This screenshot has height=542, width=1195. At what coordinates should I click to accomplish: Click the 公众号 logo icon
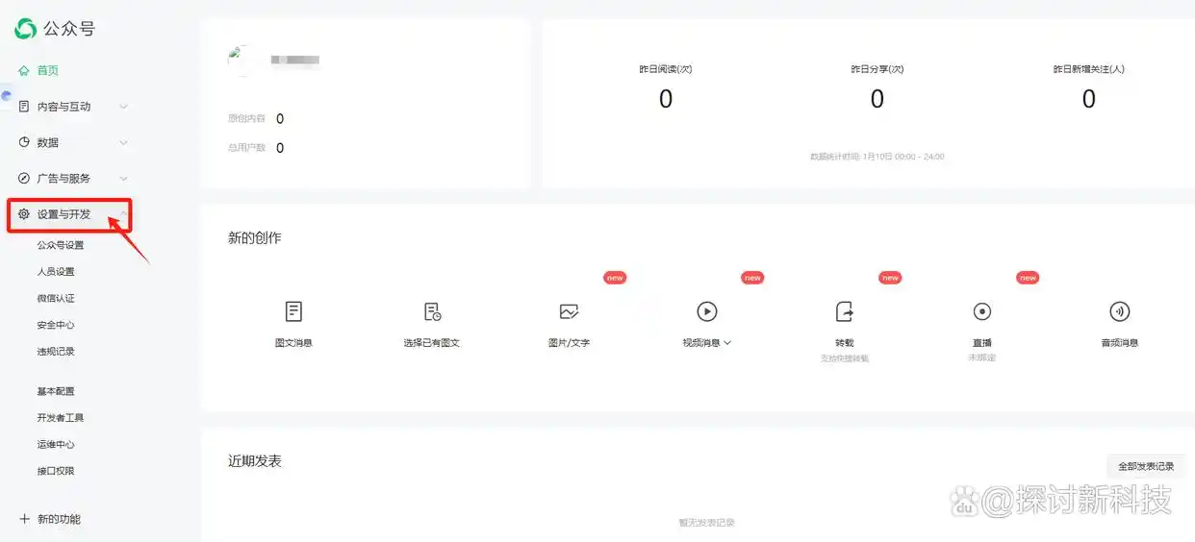[x=26, y=29]
